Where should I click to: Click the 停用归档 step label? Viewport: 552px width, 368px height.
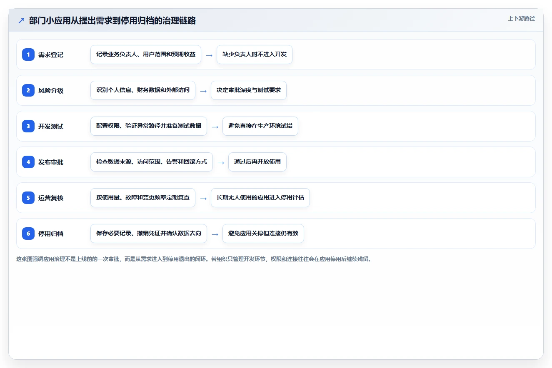(51, 234)
